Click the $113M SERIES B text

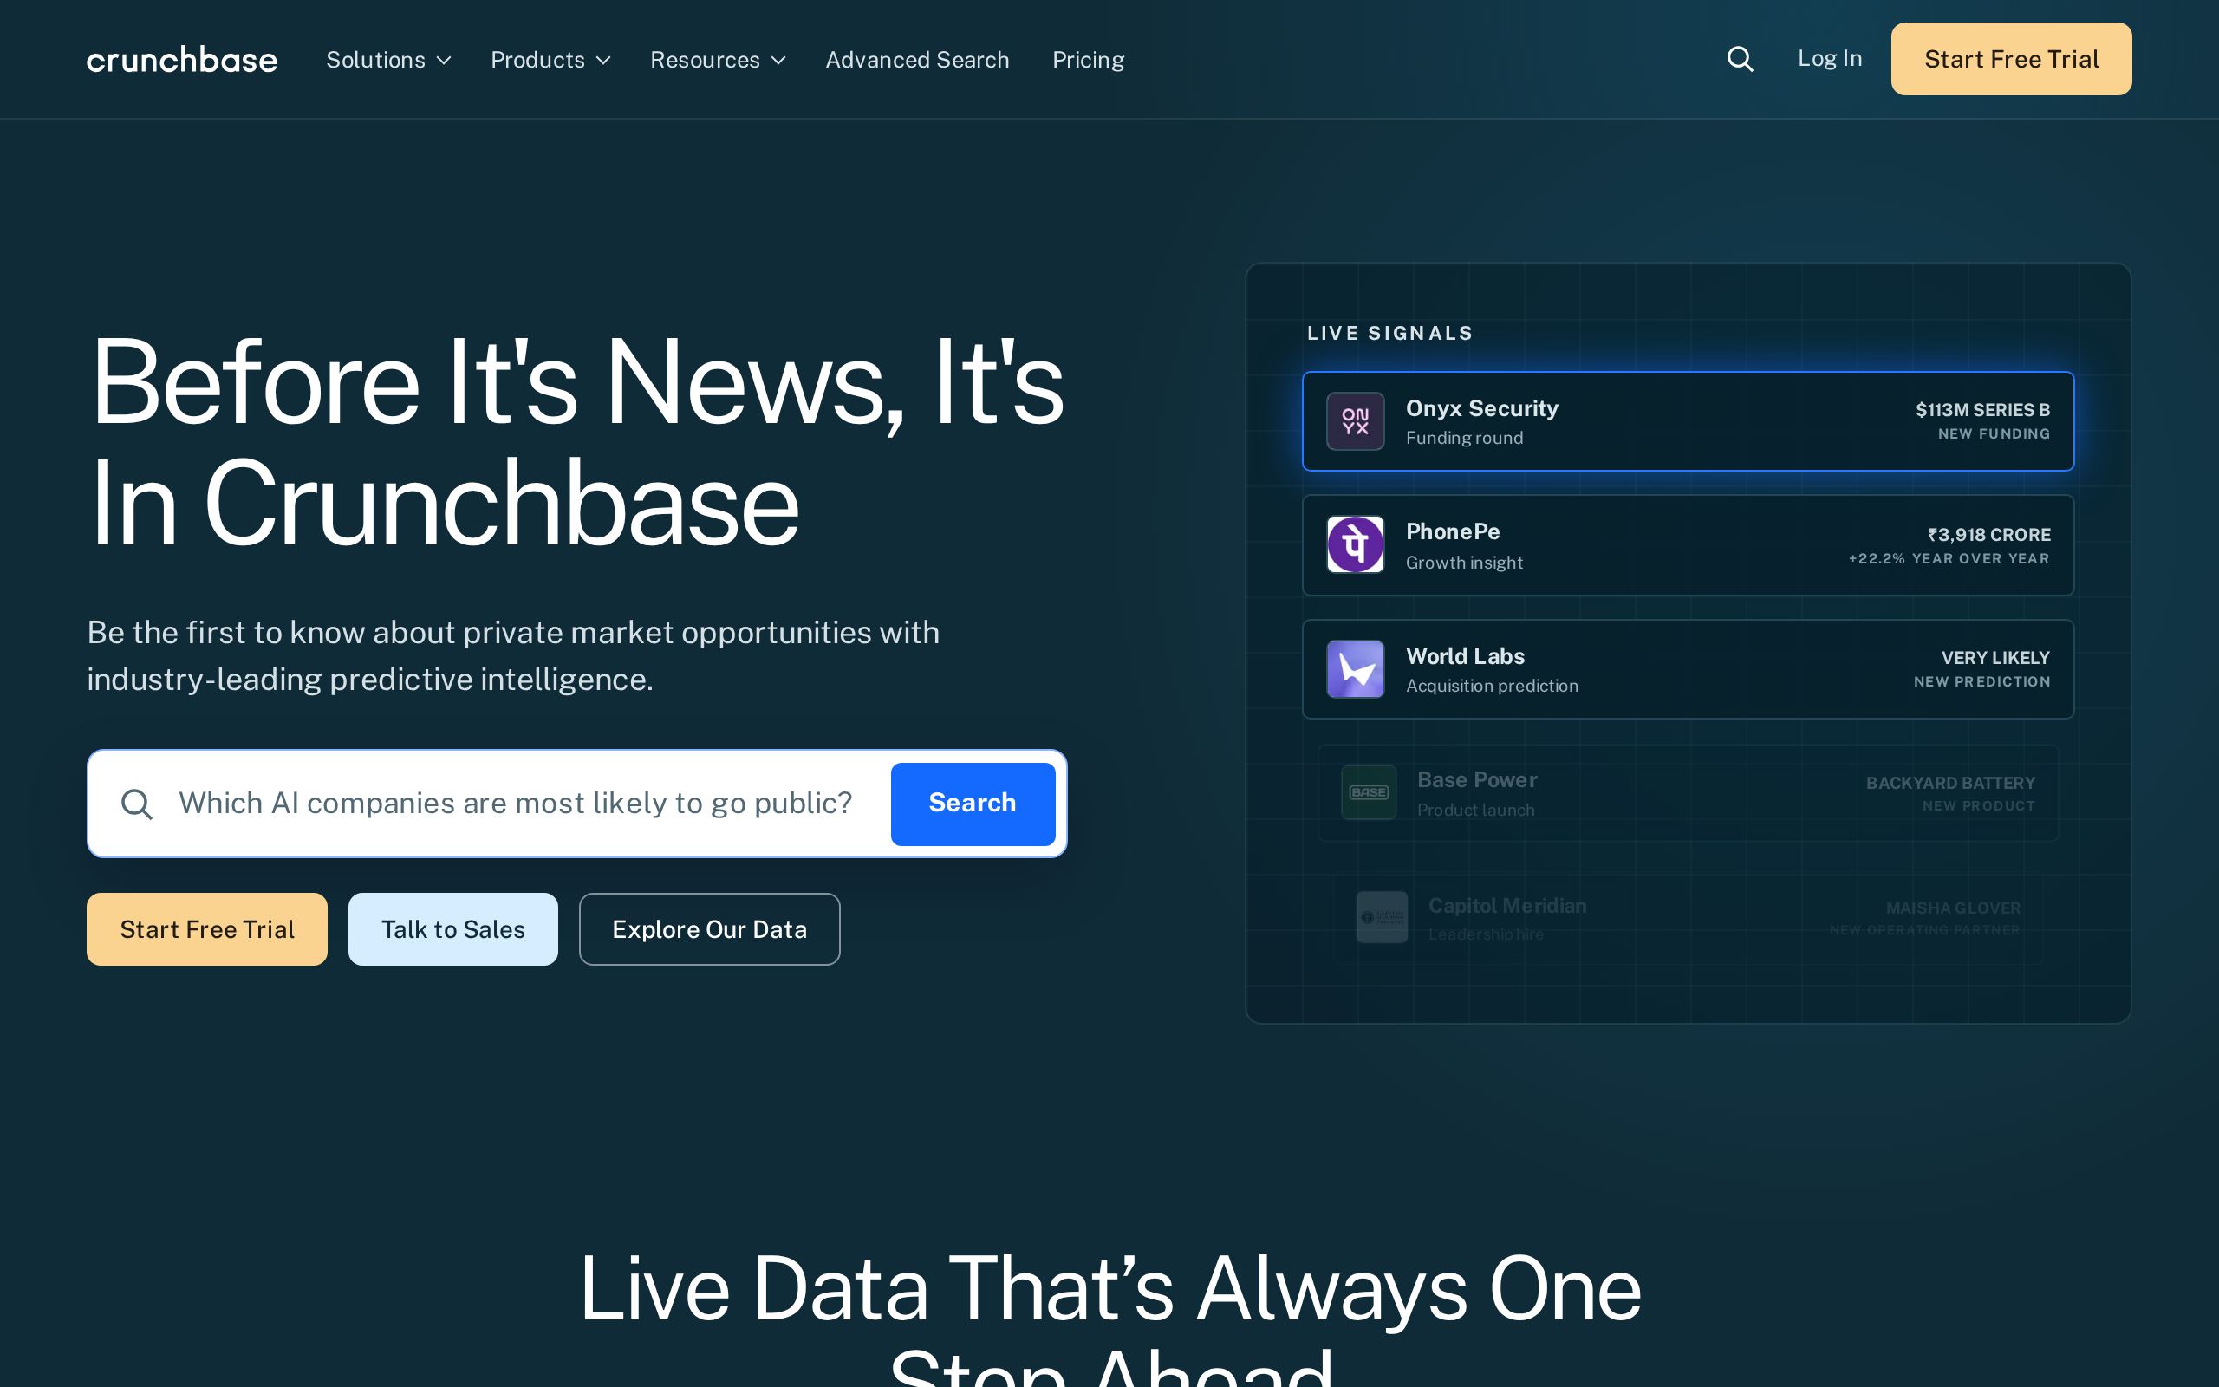(x=1982, y=410)
